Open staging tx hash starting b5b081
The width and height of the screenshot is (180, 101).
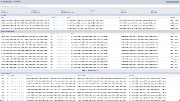point(25,20)
